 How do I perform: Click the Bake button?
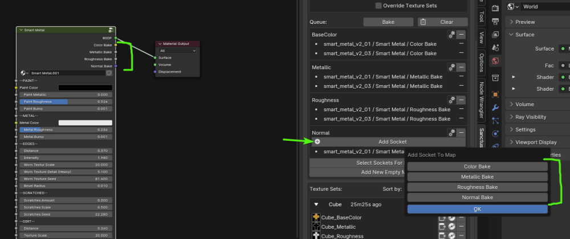[388, 22]
